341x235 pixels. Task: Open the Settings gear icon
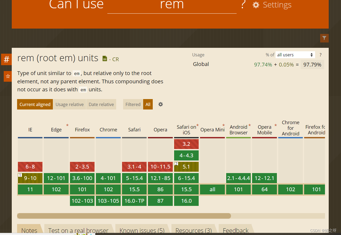256,5
